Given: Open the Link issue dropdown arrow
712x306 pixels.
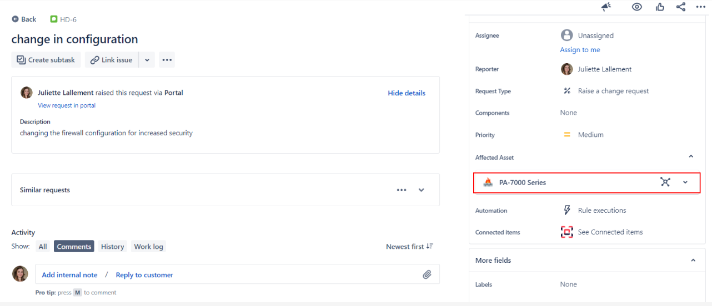Looking at the screenshot, I should [x=147, y=60].
